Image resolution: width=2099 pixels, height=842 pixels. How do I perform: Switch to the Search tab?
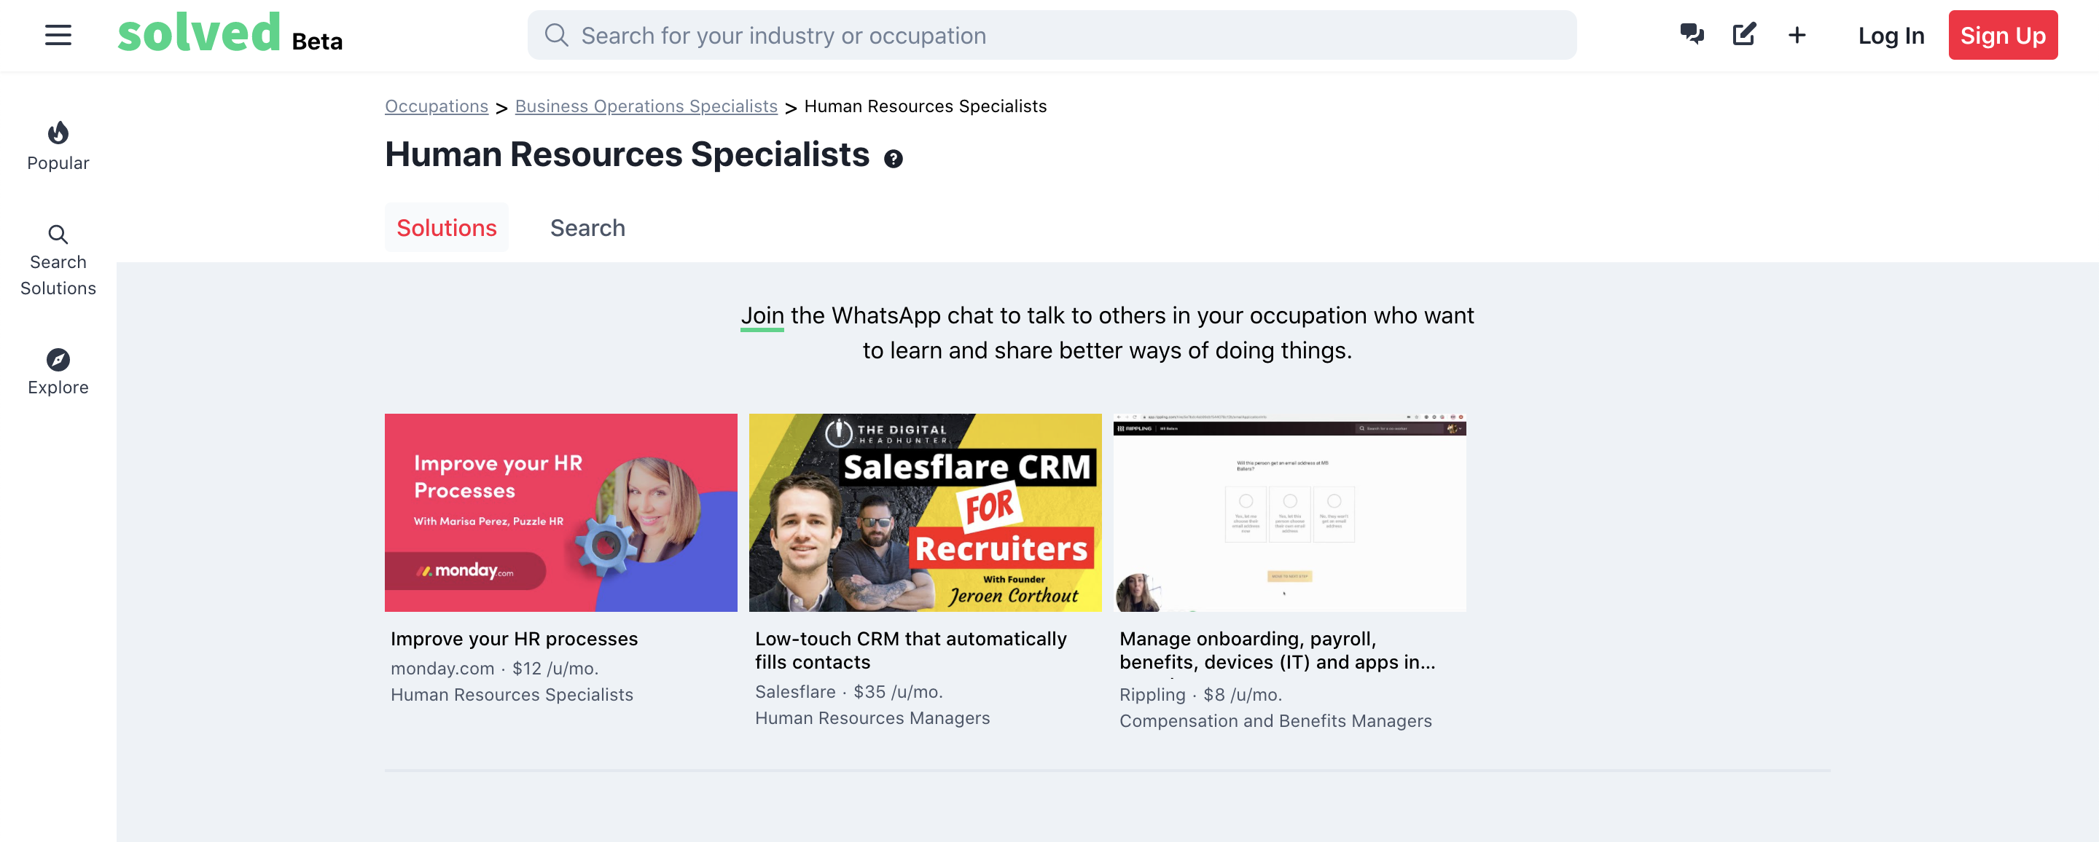pyautogui.click(x=587, y=228)
